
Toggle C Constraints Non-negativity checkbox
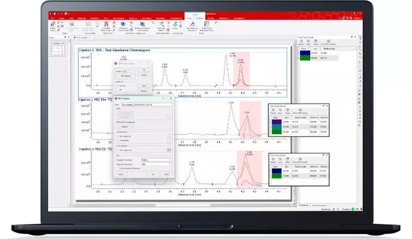[x=118, y=137]
